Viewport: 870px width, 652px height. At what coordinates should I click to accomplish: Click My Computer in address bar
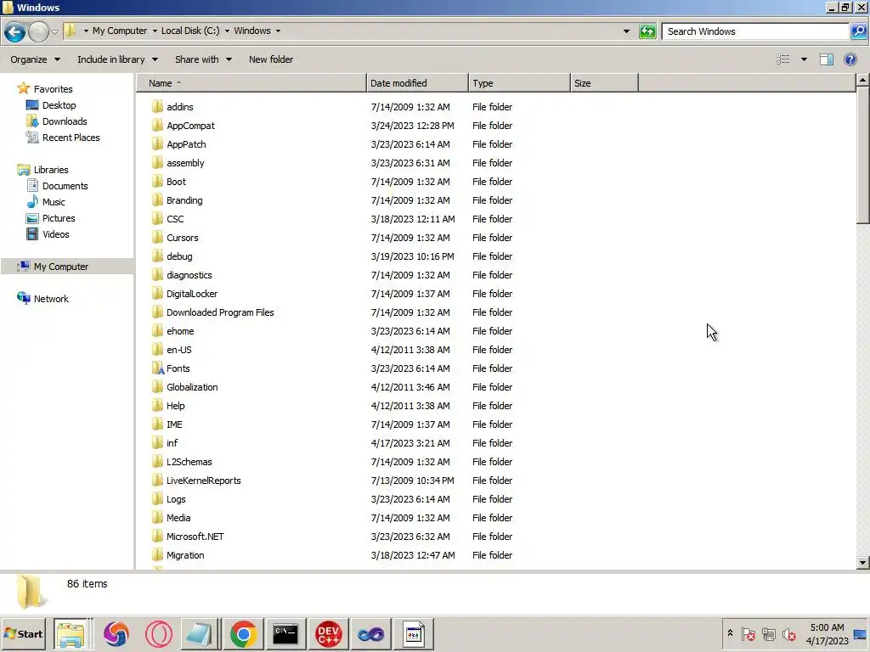click(120, 31)
